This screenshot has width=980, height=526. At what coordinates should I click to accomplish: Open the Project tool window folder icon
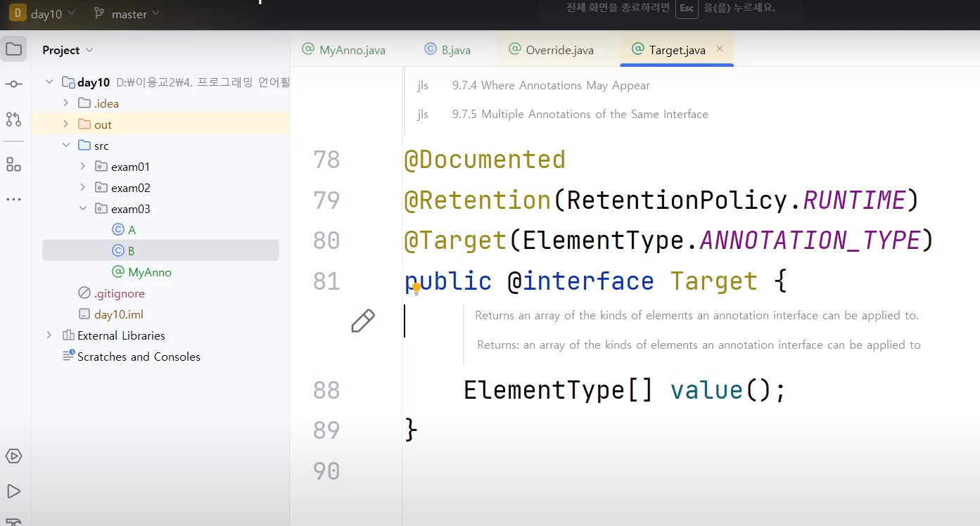click(x=13, y=49)
